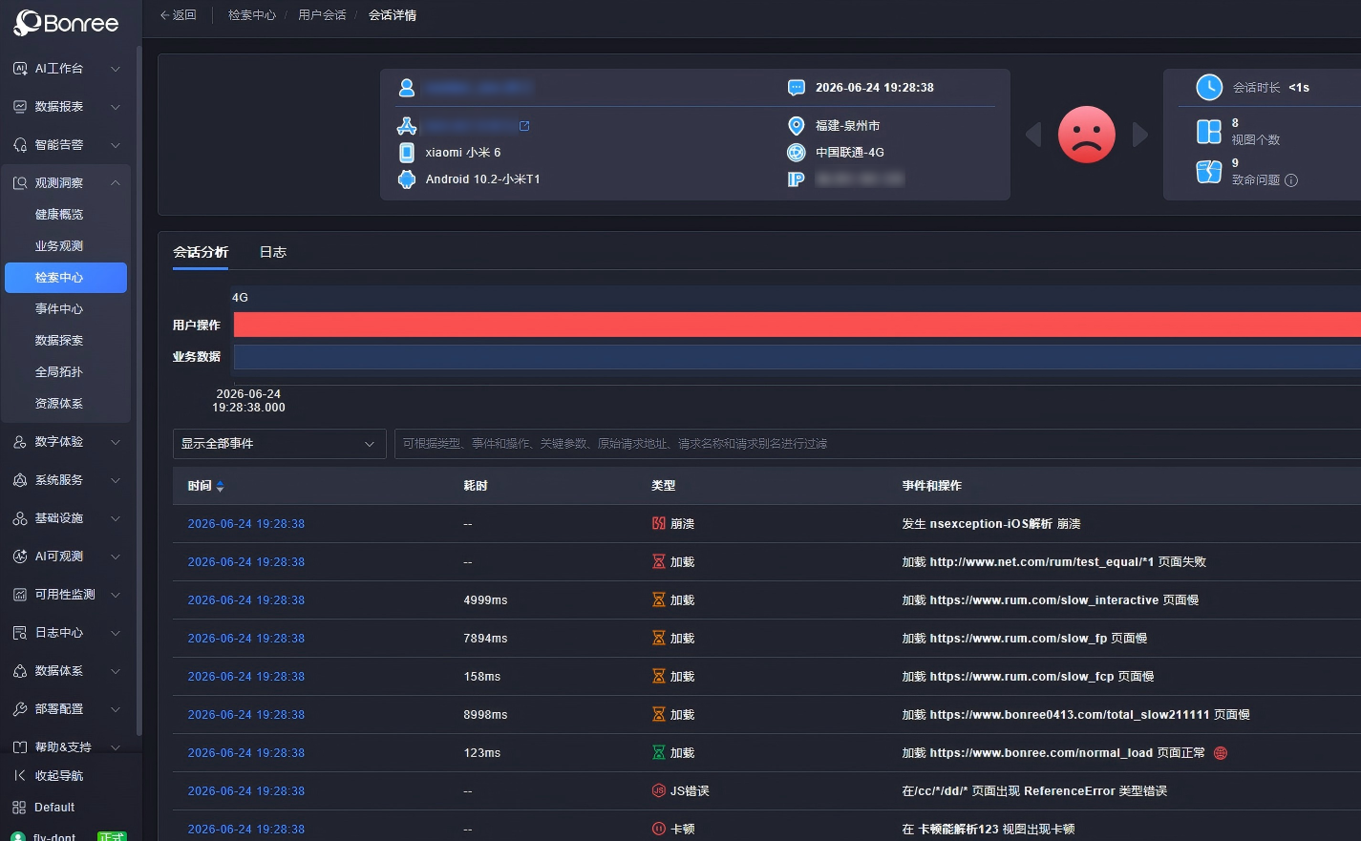Click the location pin icon for 福建-泉州市
The width and height of the screenshot is (1361, 841).
pyautogui.click(x=797, y=126)
